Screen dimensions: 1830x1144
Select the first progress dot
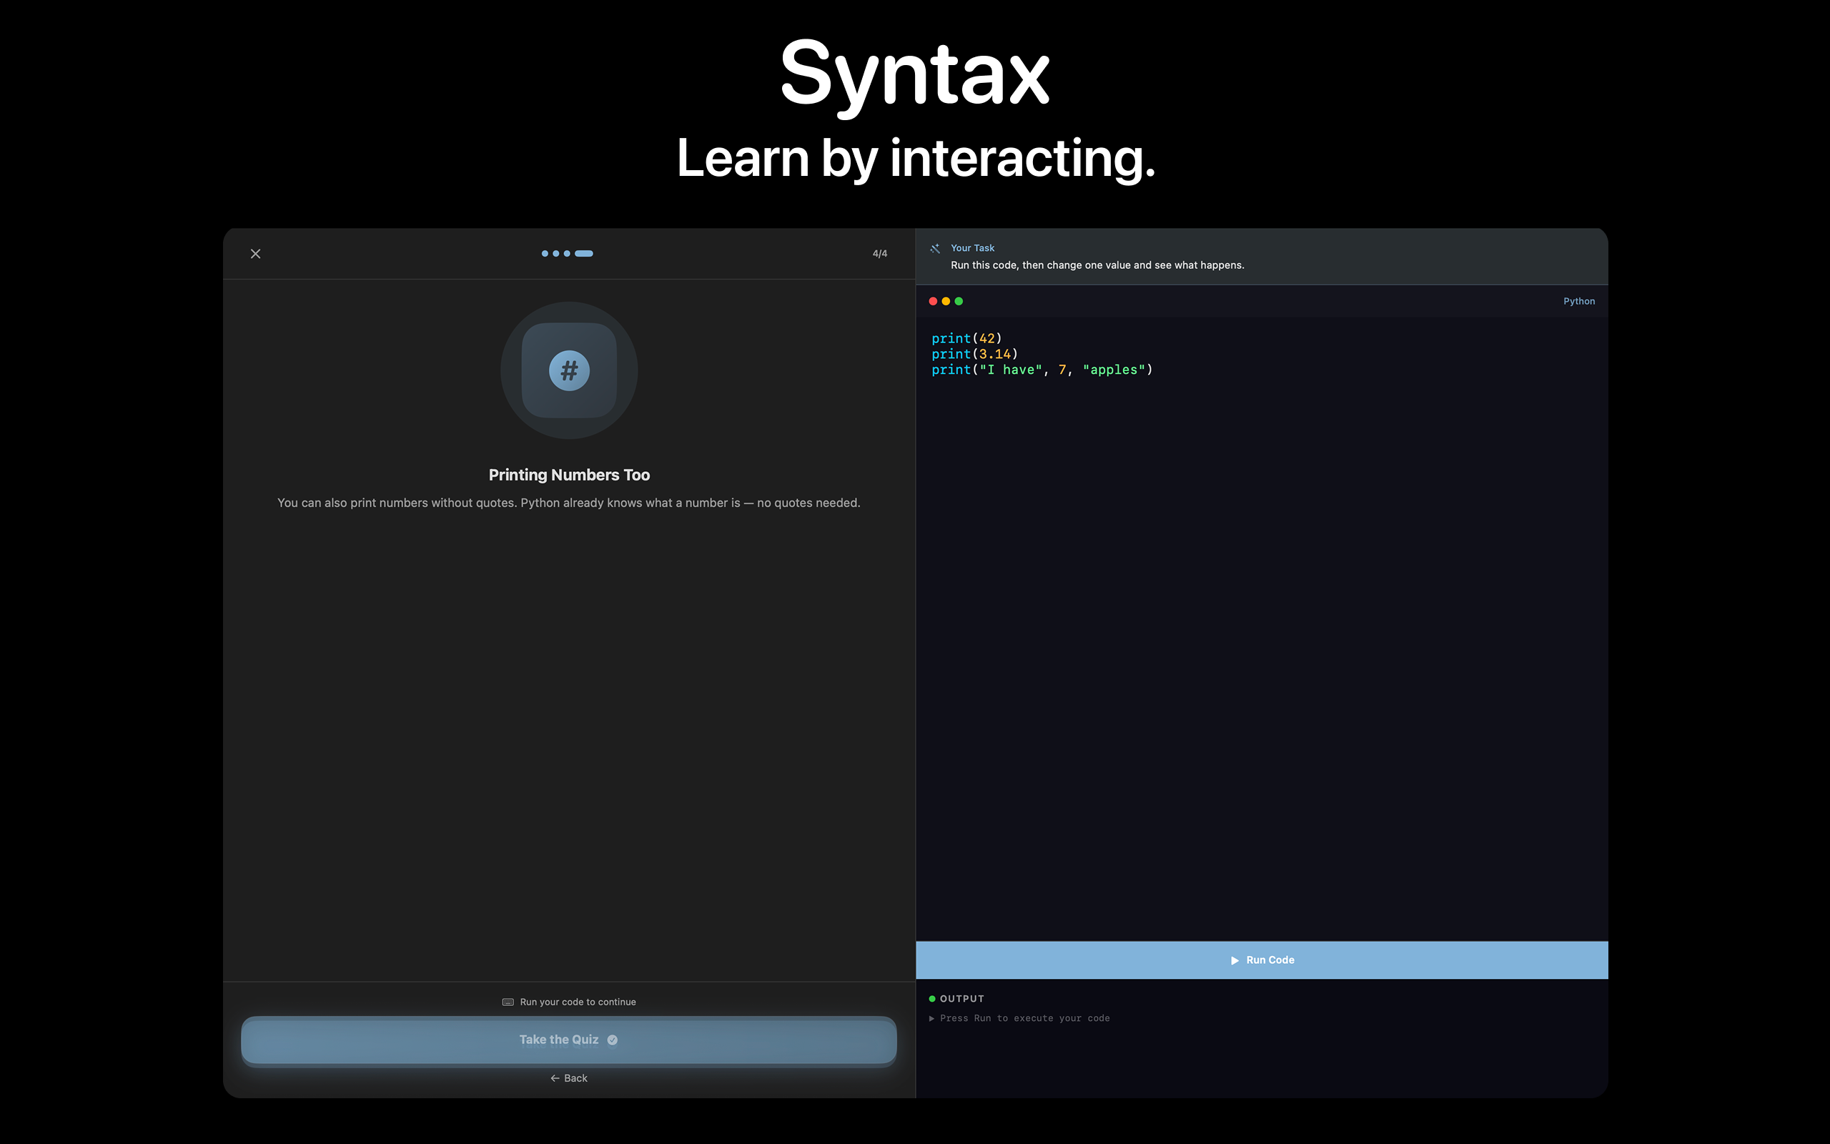click(545, 253)
